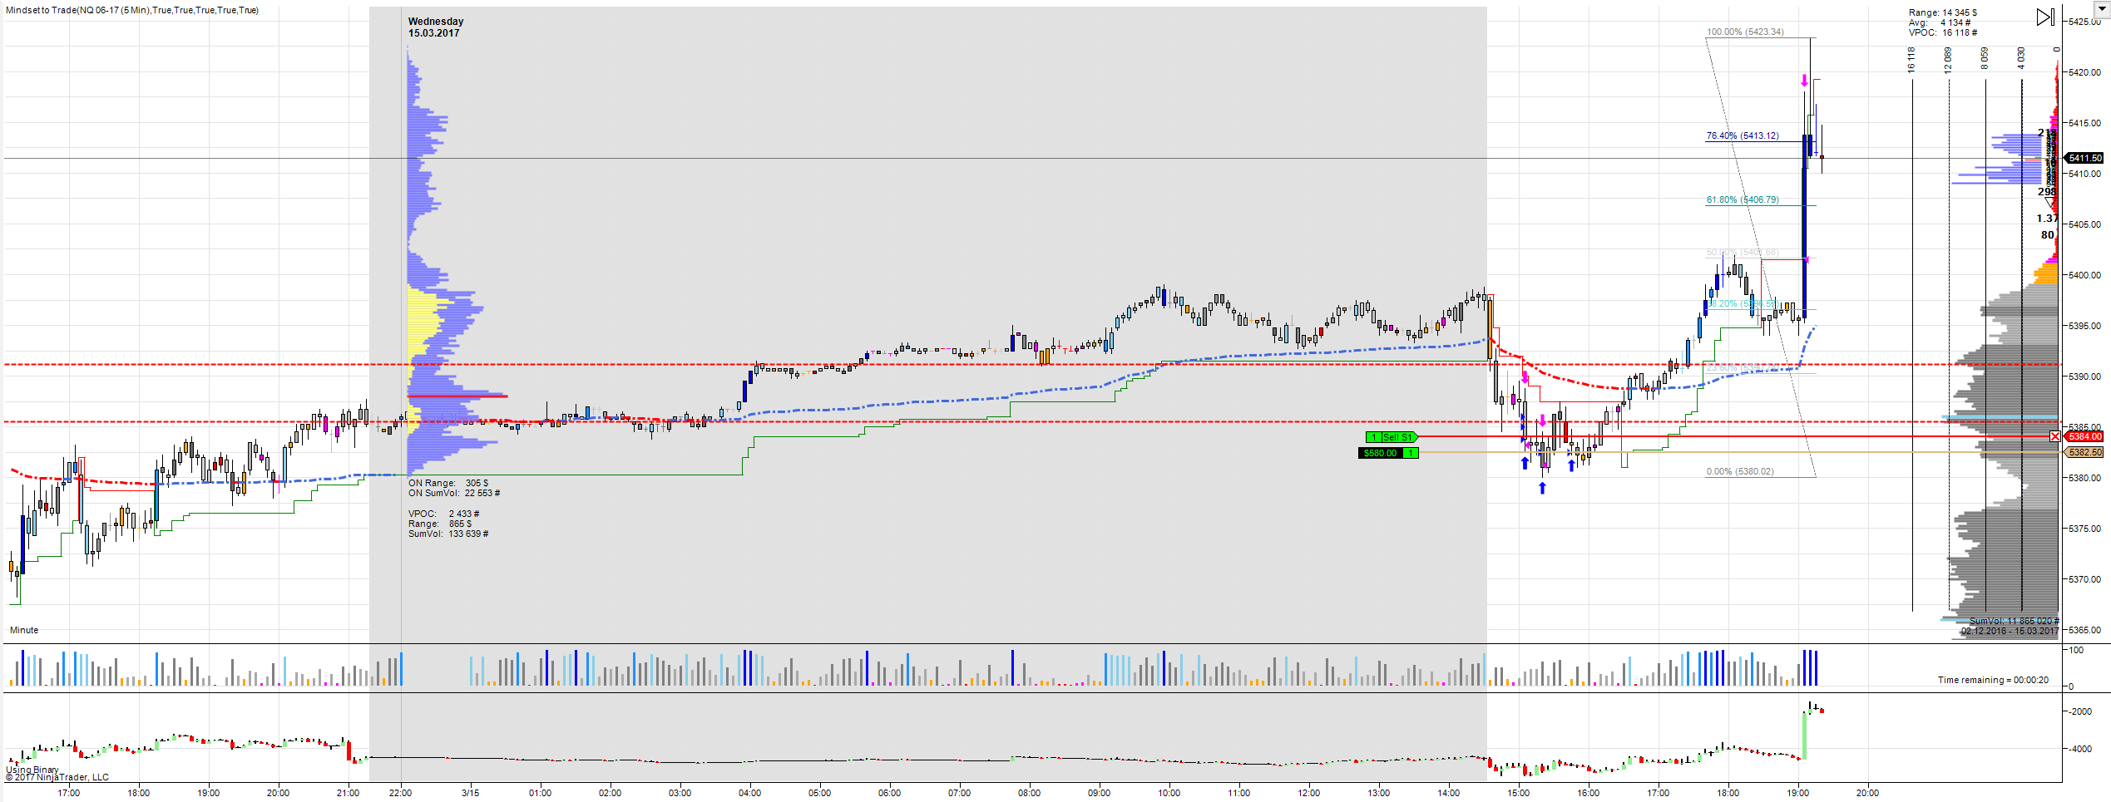The width and height of the screenshot is (2111, 802).
Task: Click the VPOC: 16 118 # readout
Action: point(1943,32)
